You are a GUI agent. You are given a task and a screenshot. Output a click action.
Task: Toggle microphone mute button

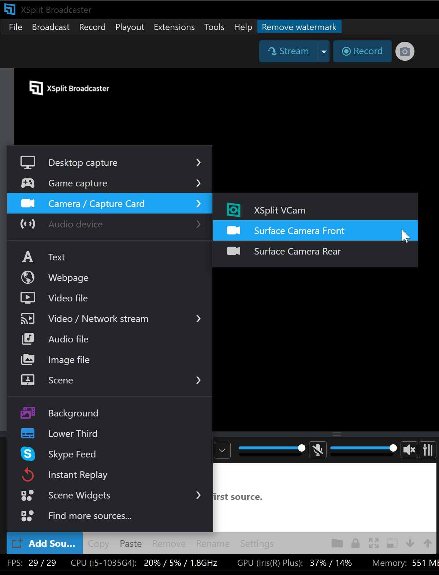click(x=318, y=449)
